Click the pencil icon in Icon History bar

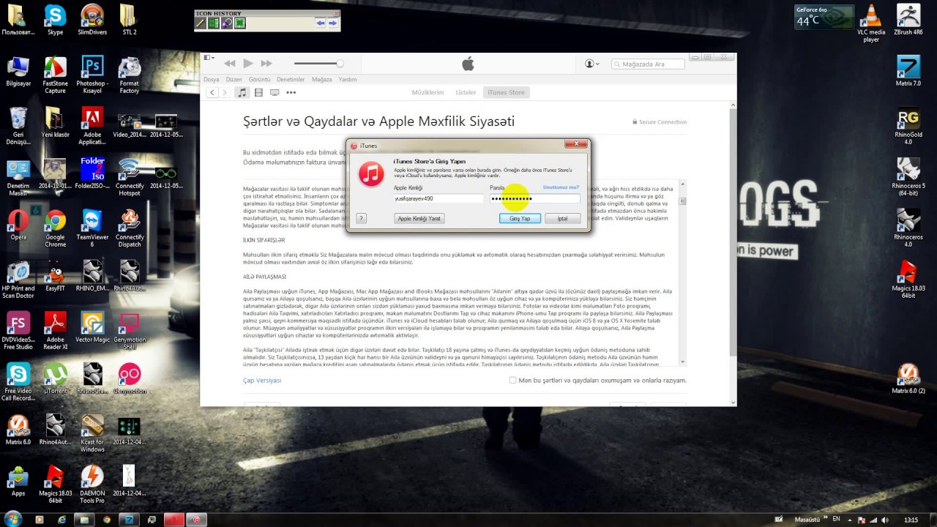point(201,23)
